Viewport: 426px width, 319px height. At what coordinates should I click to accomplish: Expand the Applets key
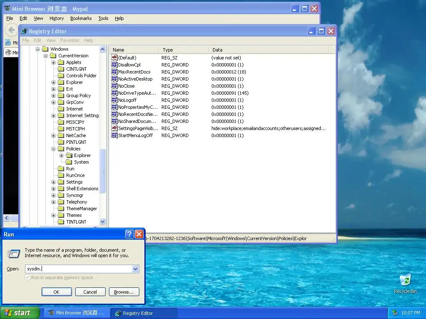(x=54, y=62)
